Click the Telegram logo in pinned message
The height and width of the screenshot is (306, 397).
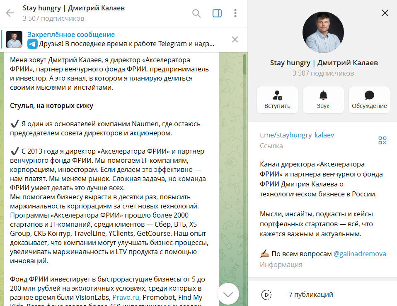(32, 44)
